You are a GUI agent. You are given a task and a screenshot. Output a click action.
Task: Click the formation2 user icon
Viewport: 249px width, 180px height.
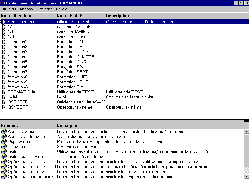[x=3, y=47]
